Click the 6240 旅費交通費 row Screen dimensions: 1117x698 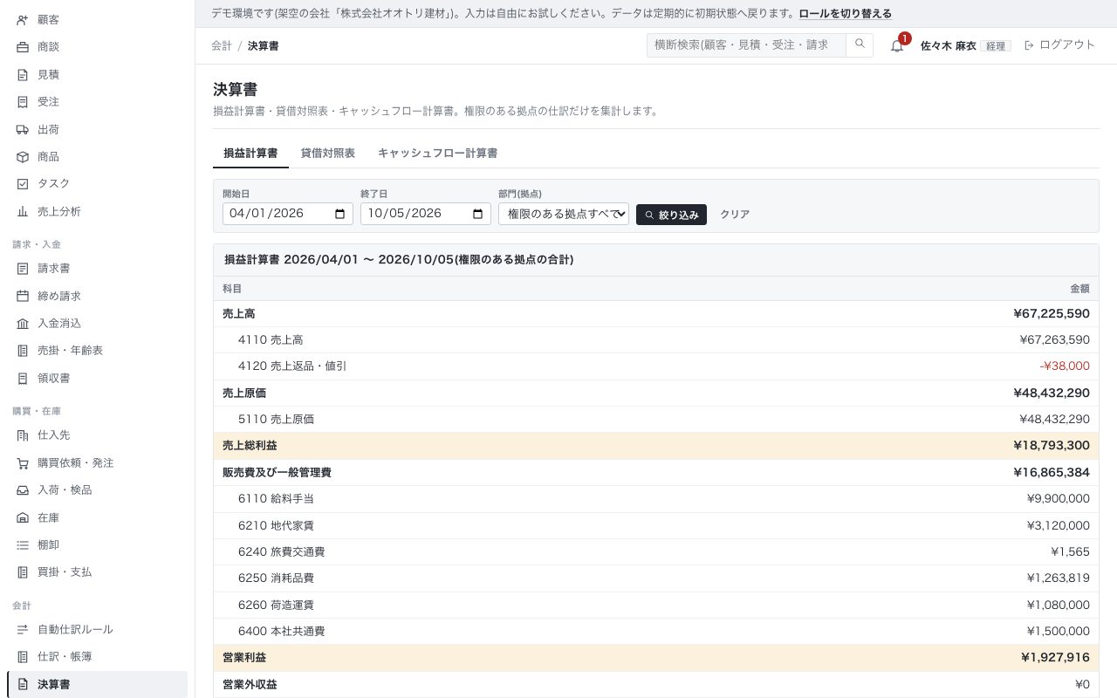[656, 552]
